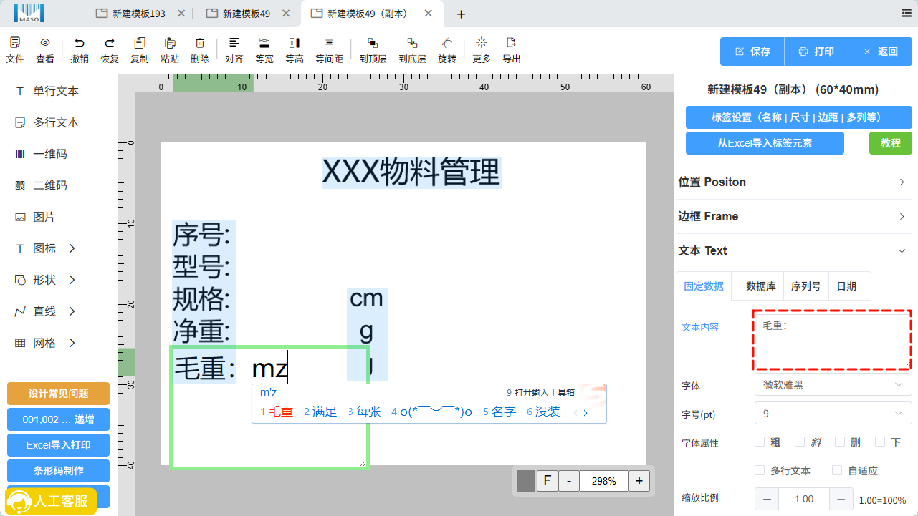Image resolution: width=918 pixels, height=516 pixels.
Task: Click the F fit-canvas button
Action: pos(548,481)
